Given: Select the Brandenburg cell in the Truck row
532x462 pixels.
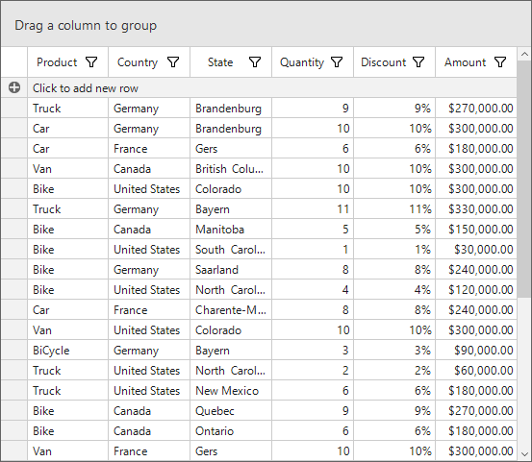Looking at the screenshot, I should coord(231,109).
